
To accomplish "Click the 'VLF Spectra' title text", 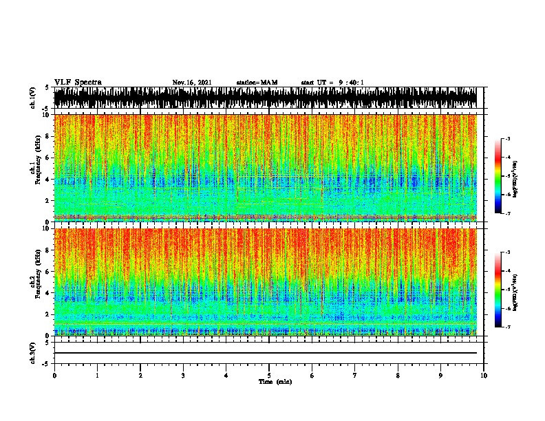I will pos(78,82).
